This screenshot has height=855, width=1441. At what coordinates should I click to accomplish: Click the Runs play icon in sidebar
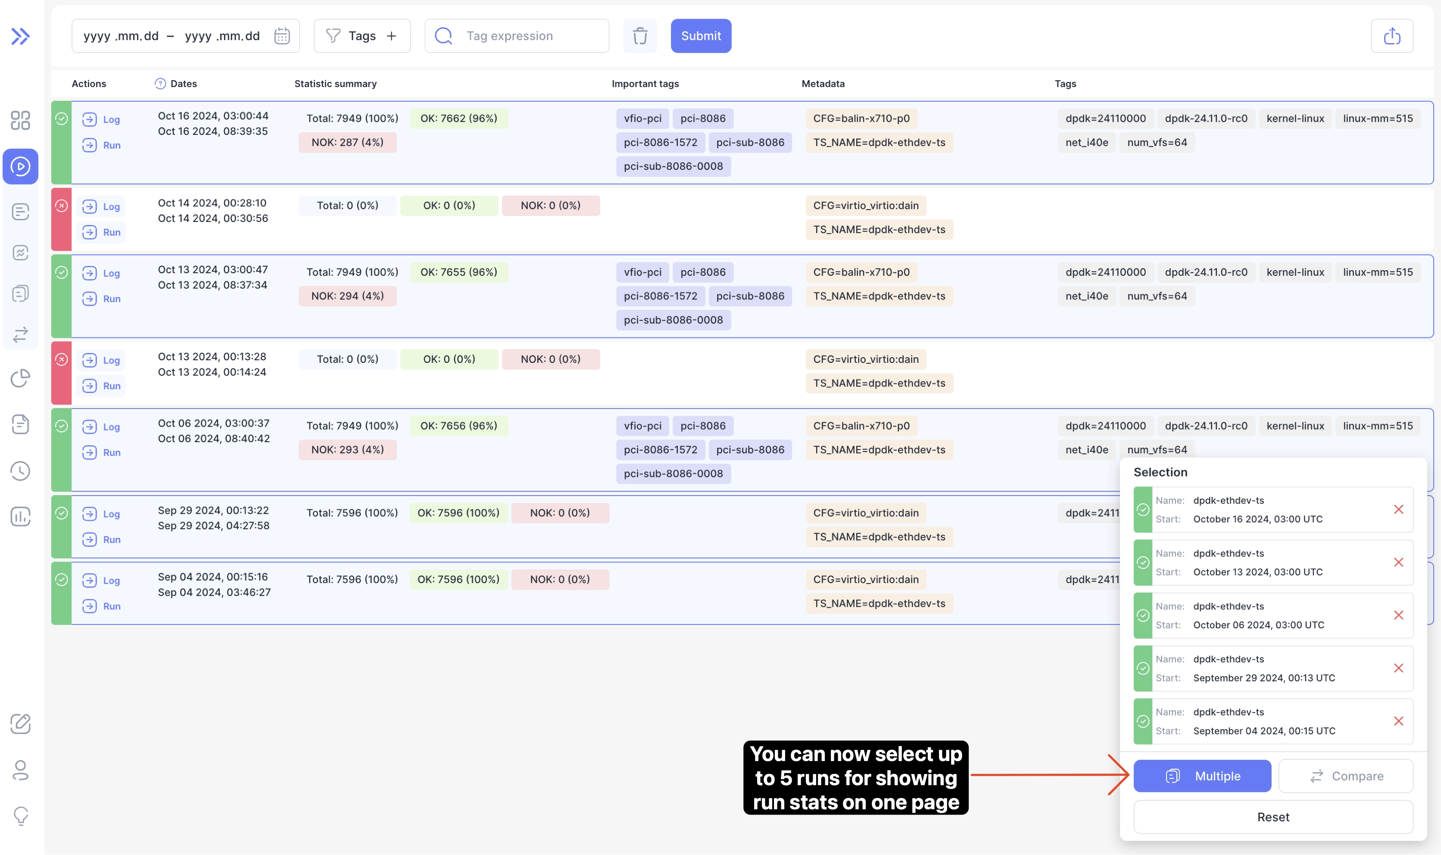[20, 166]
